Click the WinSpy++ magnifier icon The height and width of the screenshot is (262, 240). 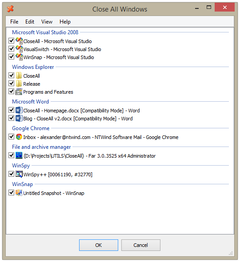tap(19, 174)
